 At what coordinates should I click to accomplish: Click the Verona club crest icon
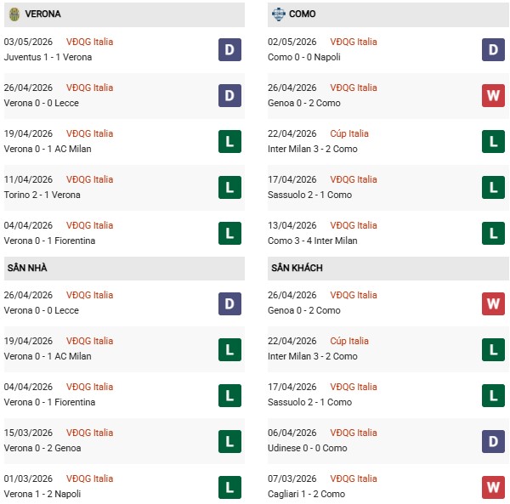click(x=14, y=14)
